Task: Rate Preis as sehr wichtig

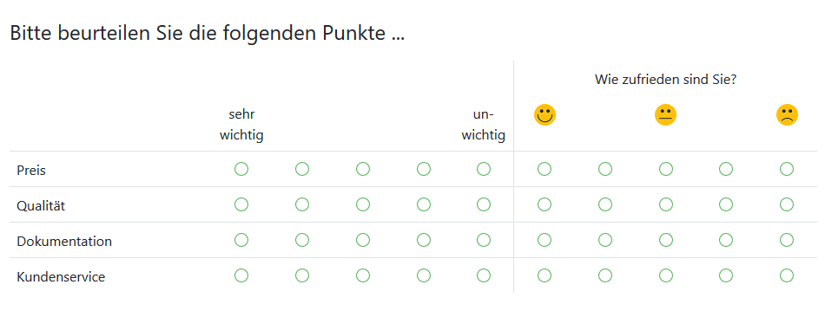Action: (241, 169)
